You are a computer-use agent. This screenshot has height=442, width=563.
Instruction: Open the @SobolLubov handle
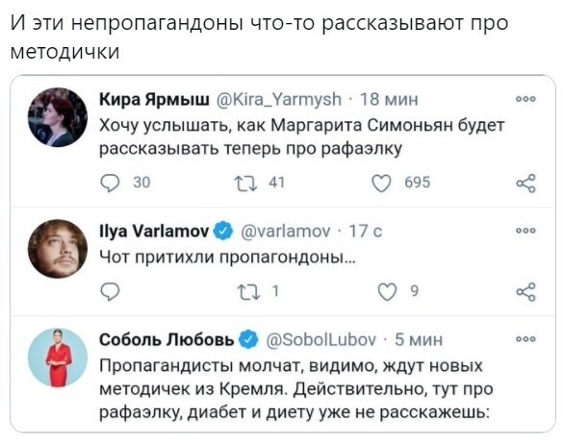pyautogui.click(x=321, y=339)
